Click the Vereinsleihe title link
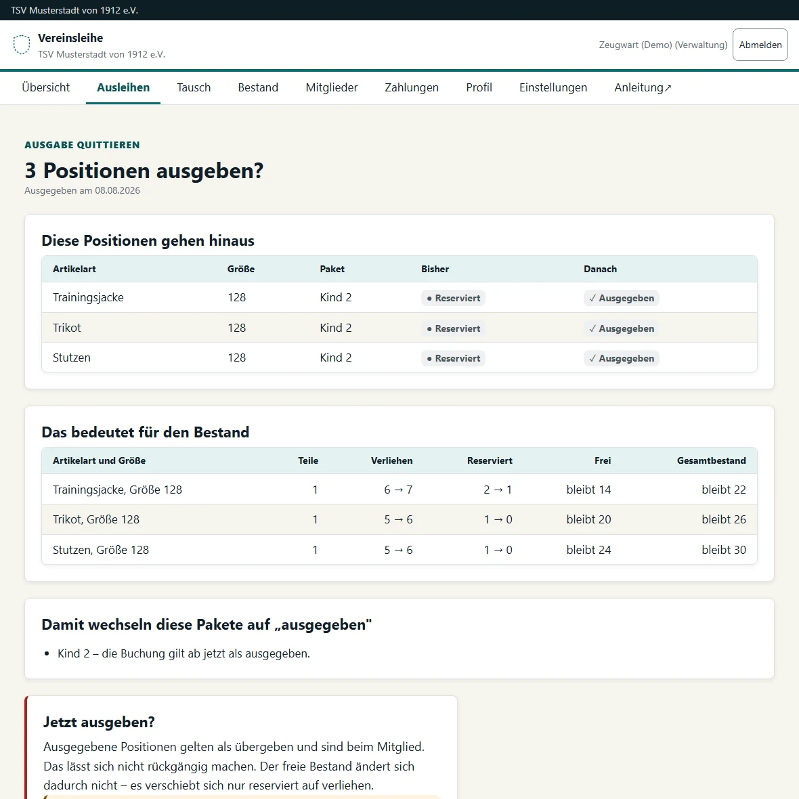The width and height of the screenshot is (799, 799). tap(70, 38)
